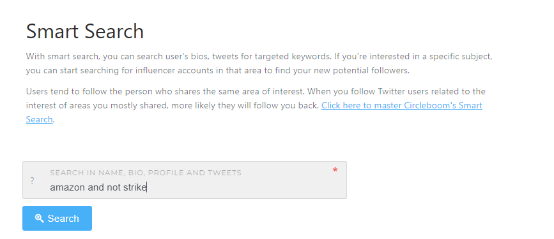Click the 'With smart search' intro paragraph

click(259, 64)
